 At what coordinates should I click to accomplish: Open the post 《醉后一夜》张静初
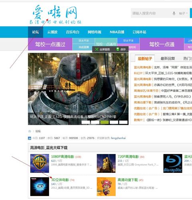(x=169, y=120)
